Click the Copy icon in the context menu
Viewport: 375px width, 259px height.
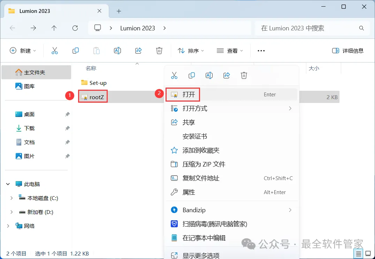click(x=192, y=75)
